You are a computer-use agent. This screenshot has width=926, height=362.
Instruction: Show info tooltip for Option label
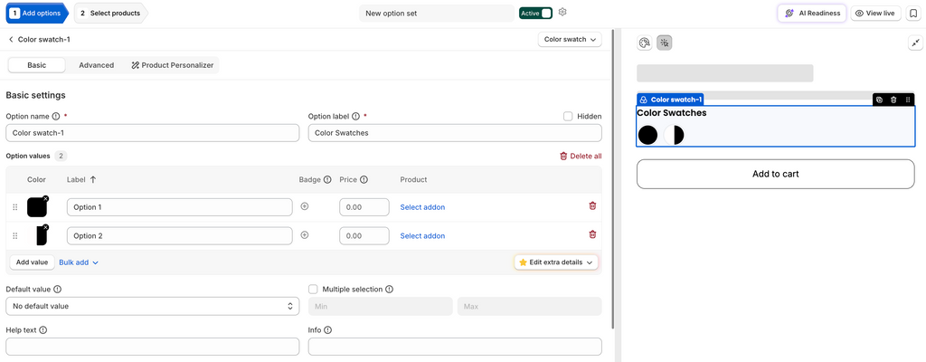(355, 117)
